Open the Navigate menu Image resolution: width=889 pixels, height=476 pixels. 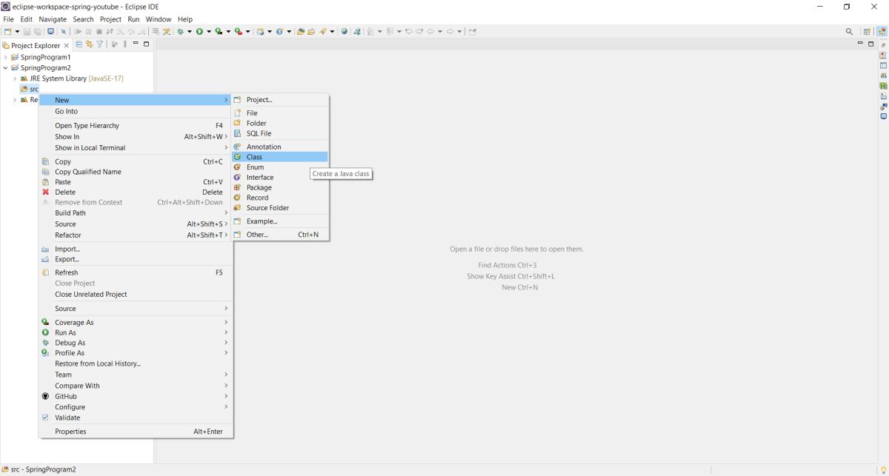pyautogui.click(x=53, y=19)
